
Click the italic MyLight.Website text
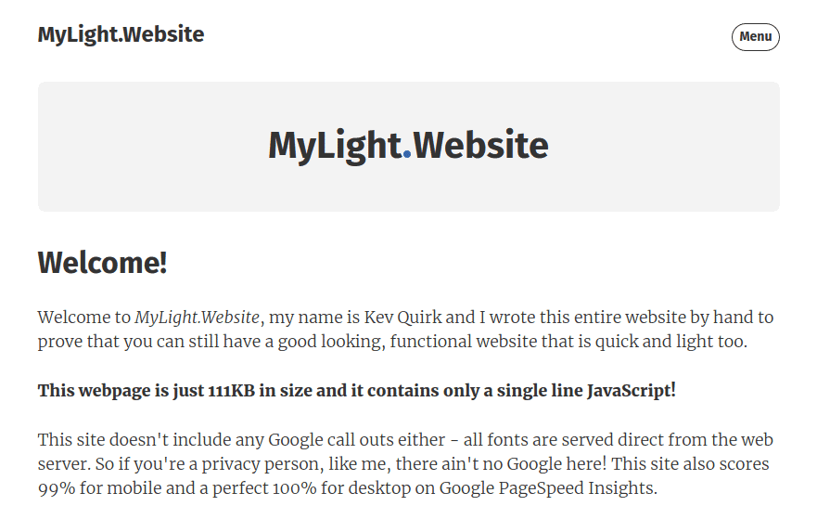point(197,318)
